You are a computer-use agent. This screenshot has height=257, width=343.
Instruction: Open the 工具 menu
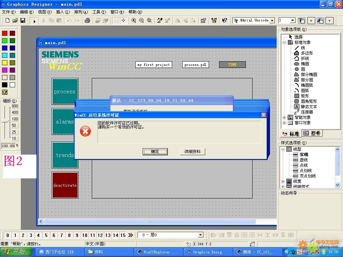point(99,12)
